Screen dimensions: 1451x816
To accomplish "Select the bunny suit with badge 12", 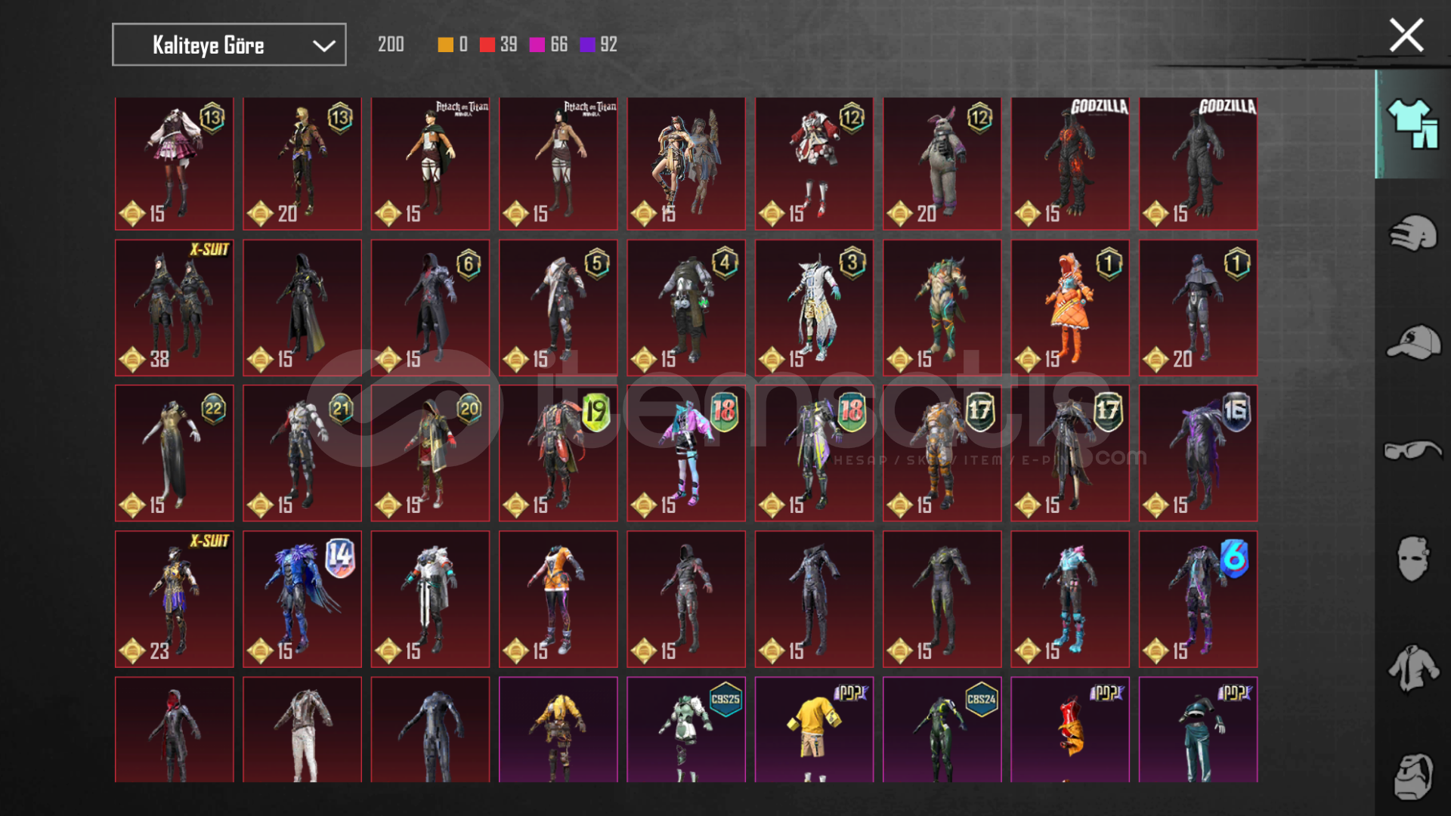I will pos(942,163).
